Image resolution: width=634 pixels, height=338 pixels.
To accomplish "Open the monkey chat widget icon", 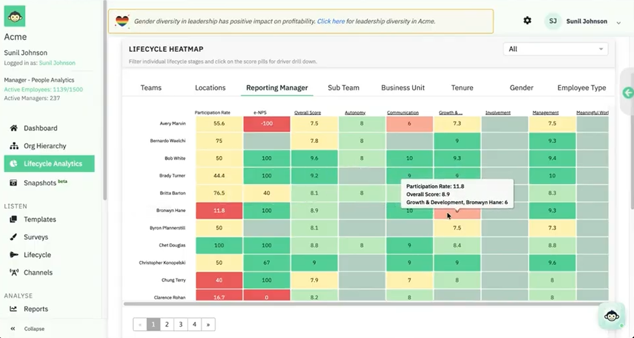I will pos(612,316).
